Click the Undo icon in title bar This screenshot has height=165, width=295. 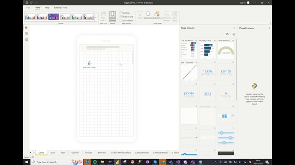(31, 3)
